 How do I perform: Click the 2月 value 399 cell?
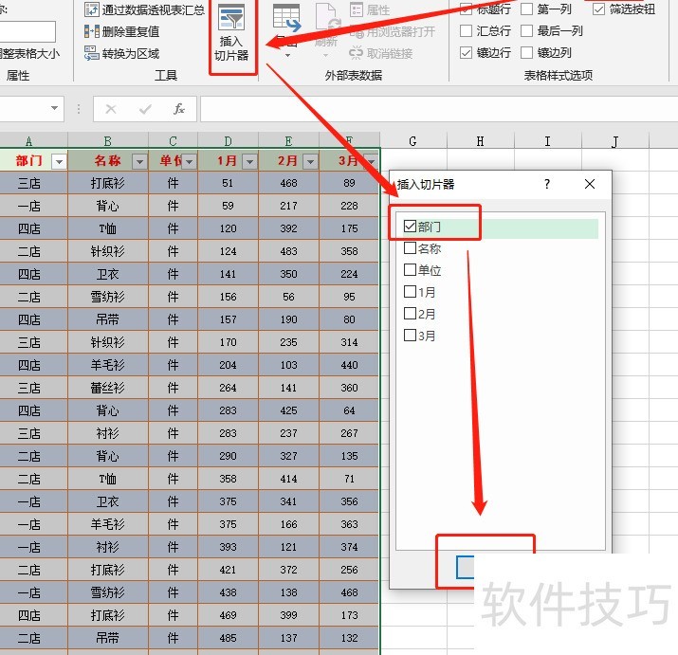(288, 615)
